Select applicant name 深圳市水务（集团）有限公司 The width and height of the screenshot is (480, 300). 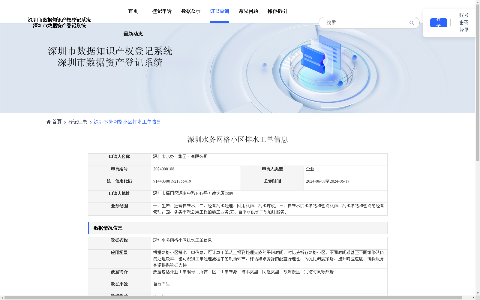click(180, 157)
